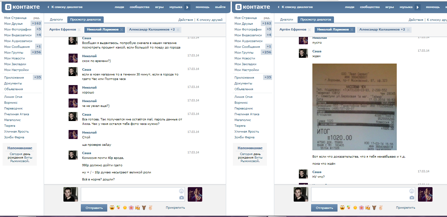Insert sun emoji in right window

[355, 208]
